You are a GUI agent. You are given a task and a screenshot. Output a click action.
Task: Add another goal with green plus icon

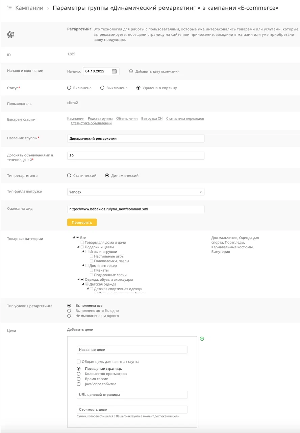202,339
